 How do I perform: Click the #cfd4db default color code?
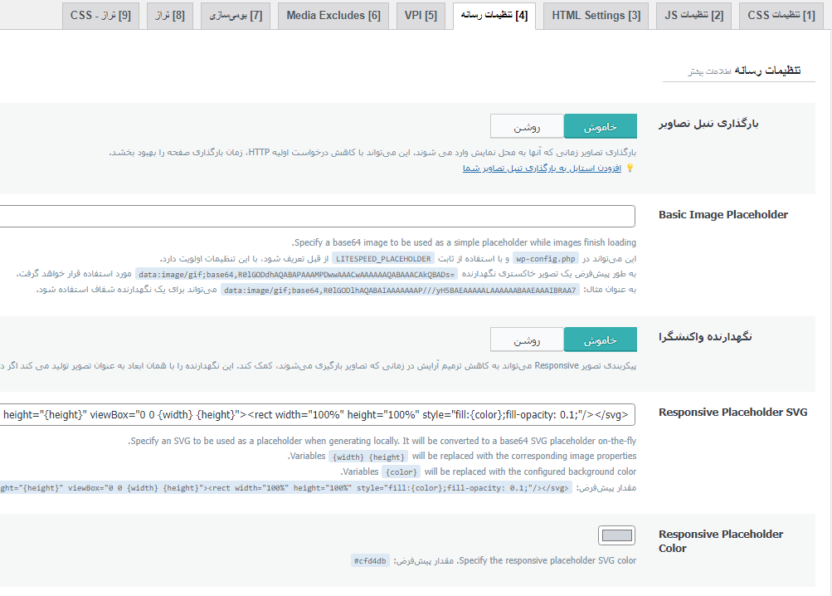(369, 561)
